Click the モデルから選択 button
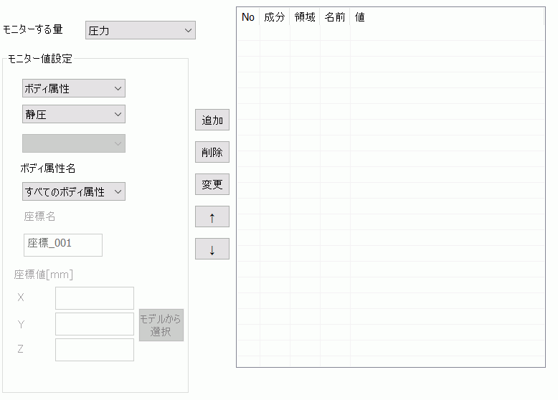This screenshot has height=400, width=558. tap(161, 325)
